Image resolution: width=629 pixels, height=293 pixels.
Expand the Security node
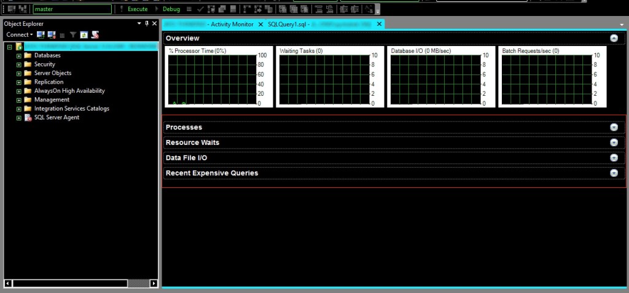point(18,64)
